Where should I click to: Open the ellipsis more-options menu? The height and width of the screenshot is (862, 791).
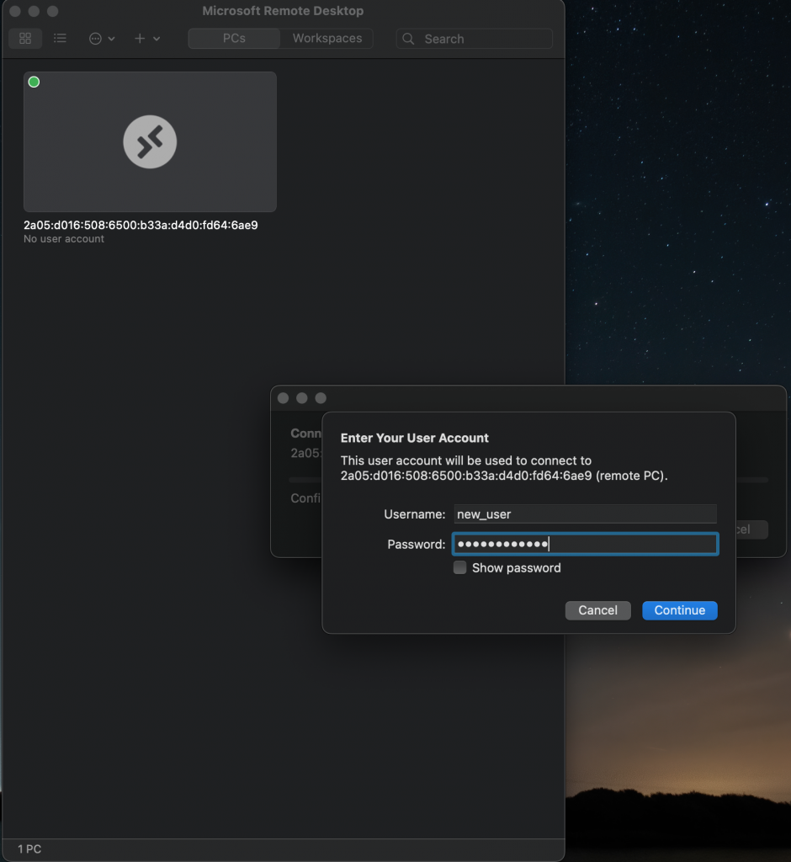pyautogui.click(x=102, y=39)
